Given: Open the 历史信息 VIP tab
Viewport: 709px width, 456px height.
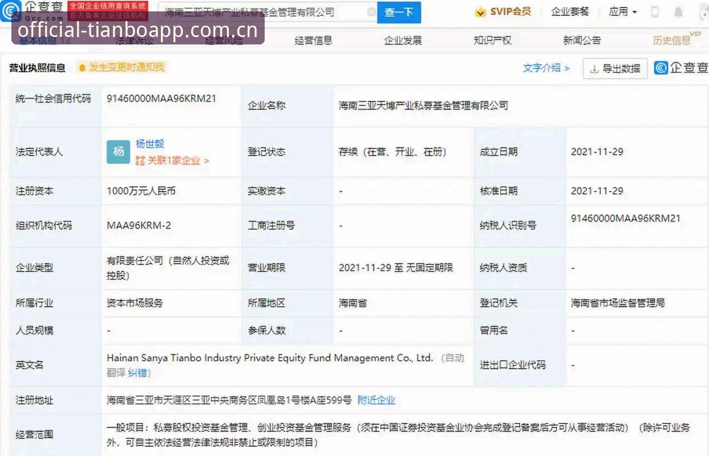Looking at the screenshot, I should (x=676, y=39).
